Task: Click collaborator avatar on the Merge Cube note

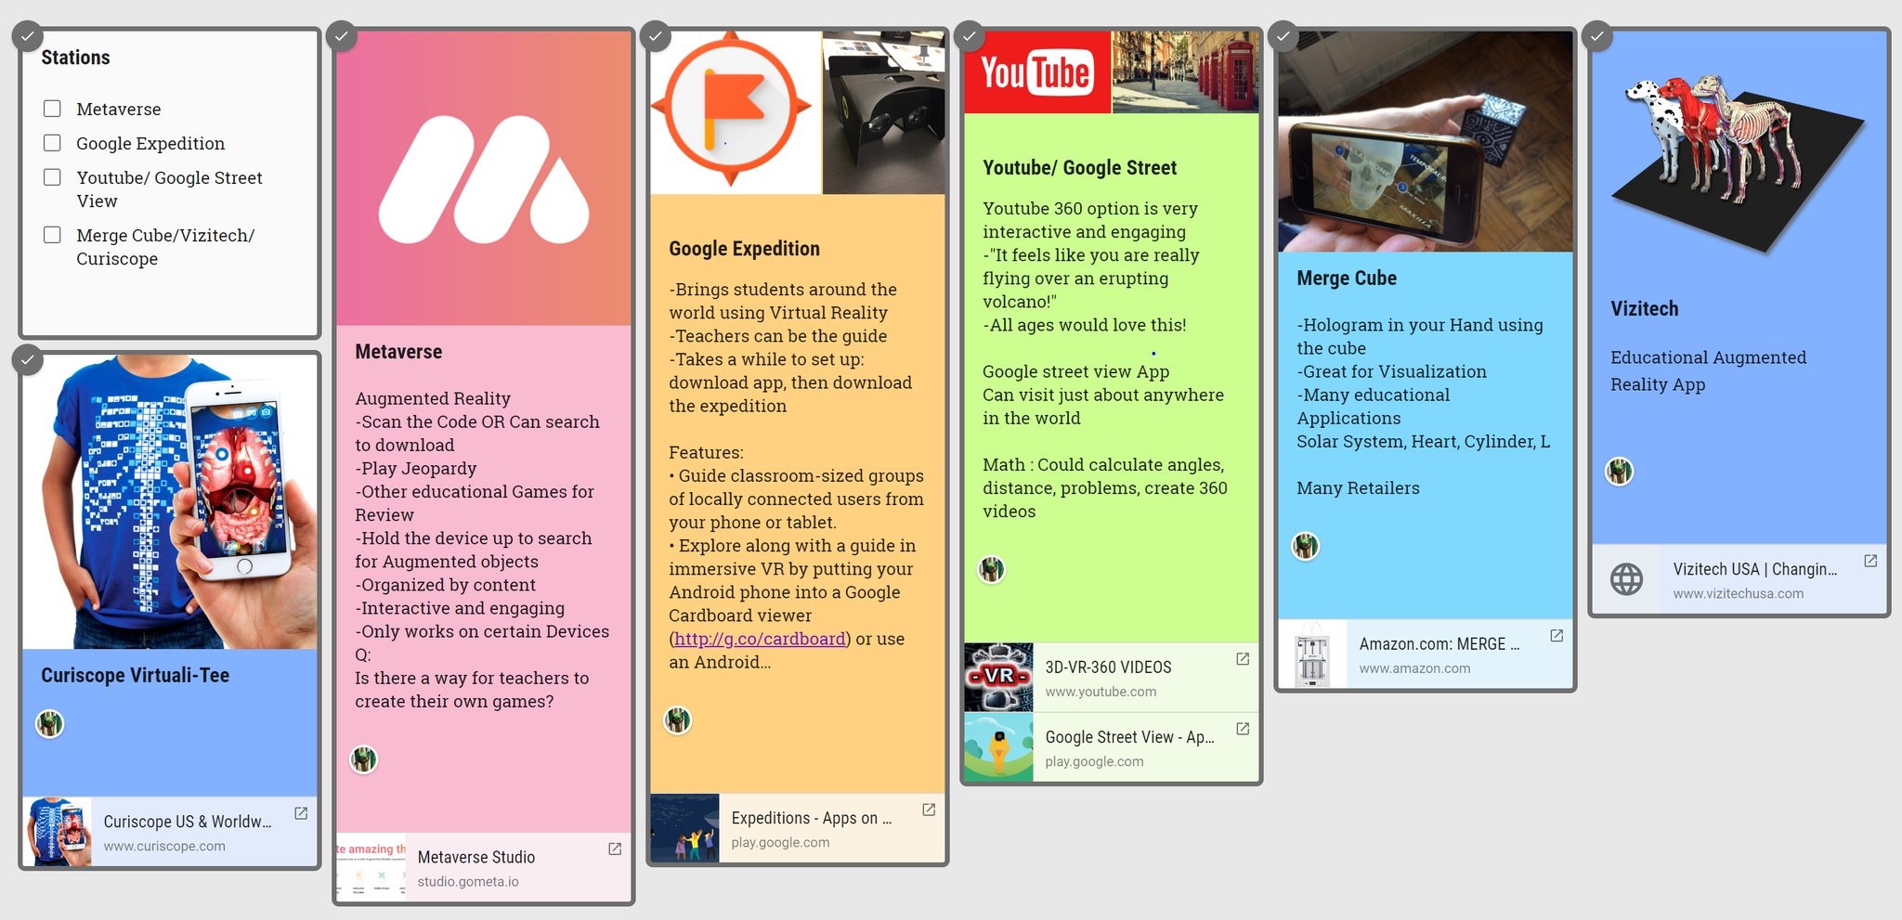Action: pos(1306,547)
